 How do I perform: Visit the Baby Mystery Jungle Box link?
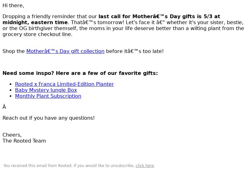[x=46, y=90]
